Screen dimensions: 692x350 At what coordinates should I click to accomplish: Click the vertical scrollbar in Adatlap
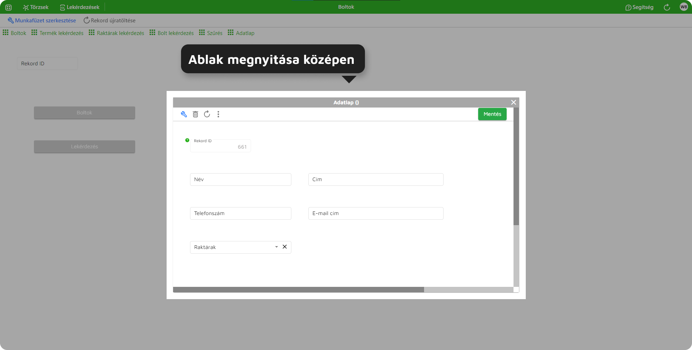tap(516, 166)
